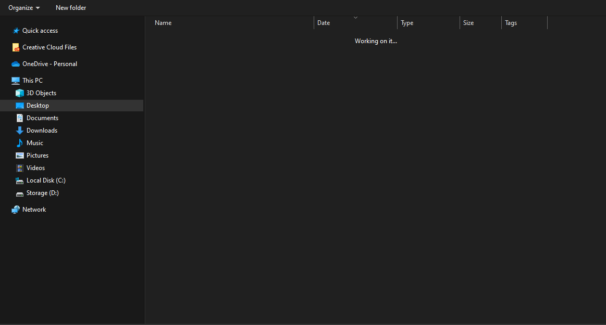Click the Quick access star icon
This screenshot has height=325, width=606.
click(15, 30)
